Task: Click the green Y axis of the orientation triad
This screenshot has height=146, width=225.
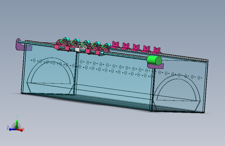Action: (x=17, y=124)
